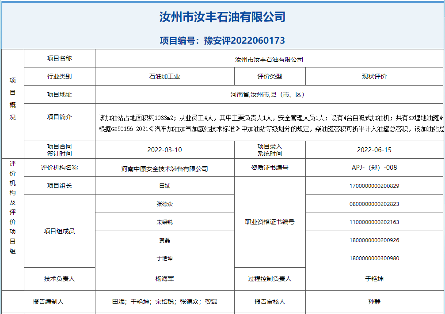Click the 项目名称 value 汝州市汝丰石油有限公司

[x=269, y=60]
